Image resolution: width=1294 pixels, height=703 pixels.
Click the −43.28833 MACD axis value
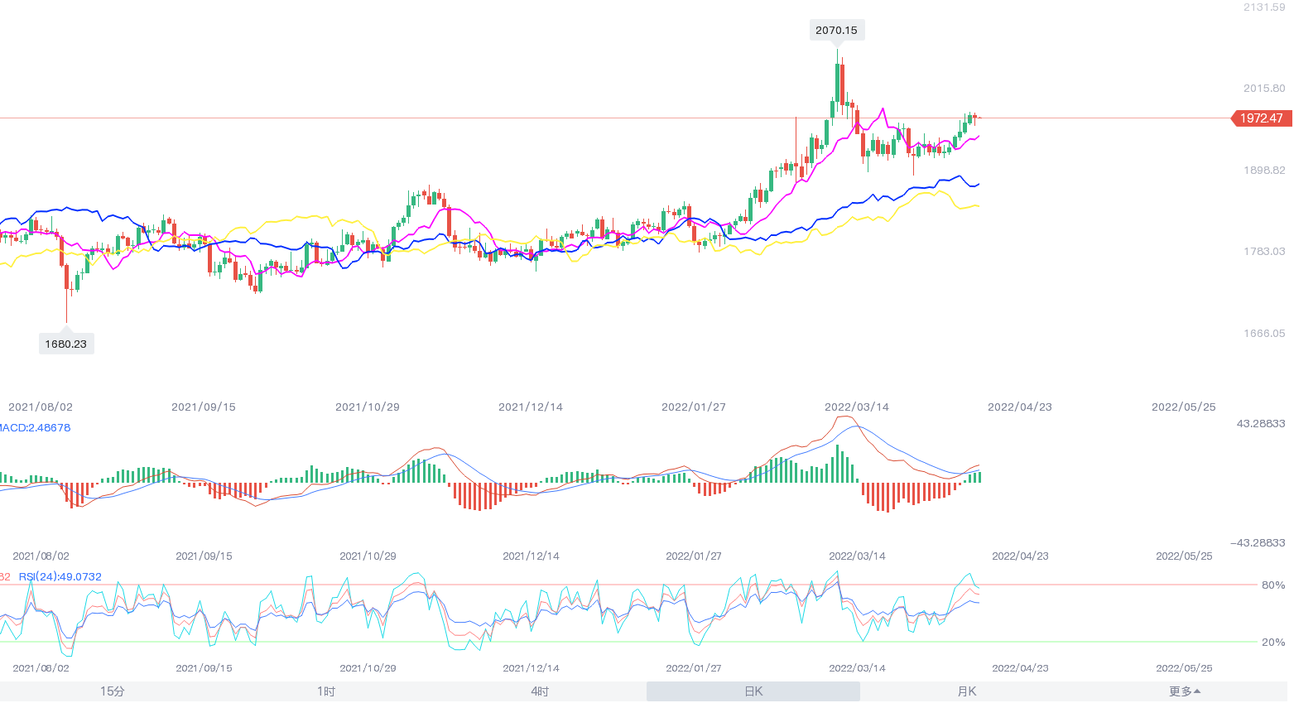coord(1258,543)
